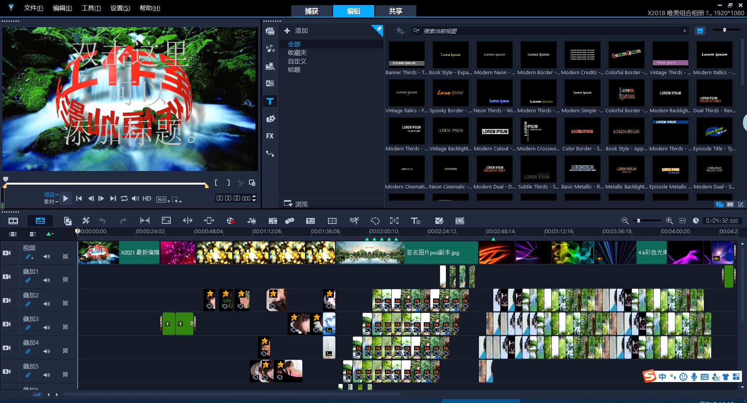Select 自定义 category in library
Screen dimensions: 747x403
point(297,61)
